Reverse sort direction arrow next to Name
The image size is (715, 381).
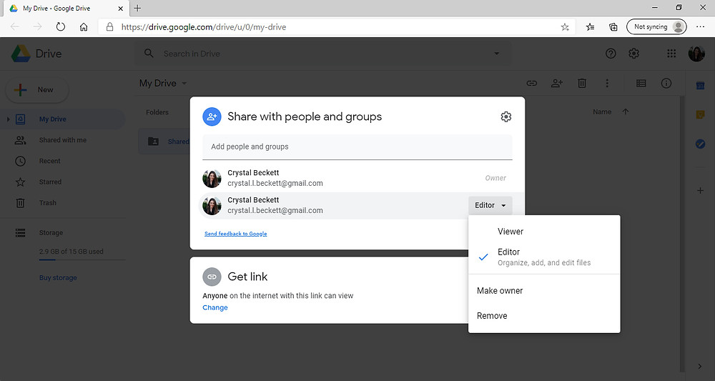625,112
